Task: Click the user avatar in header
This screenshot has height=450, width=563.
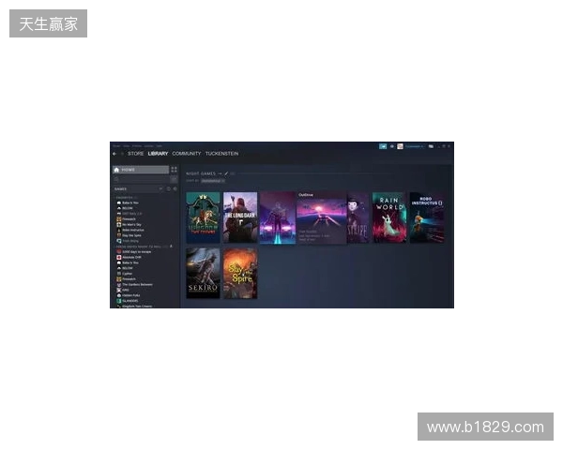Action: (401, 146)
